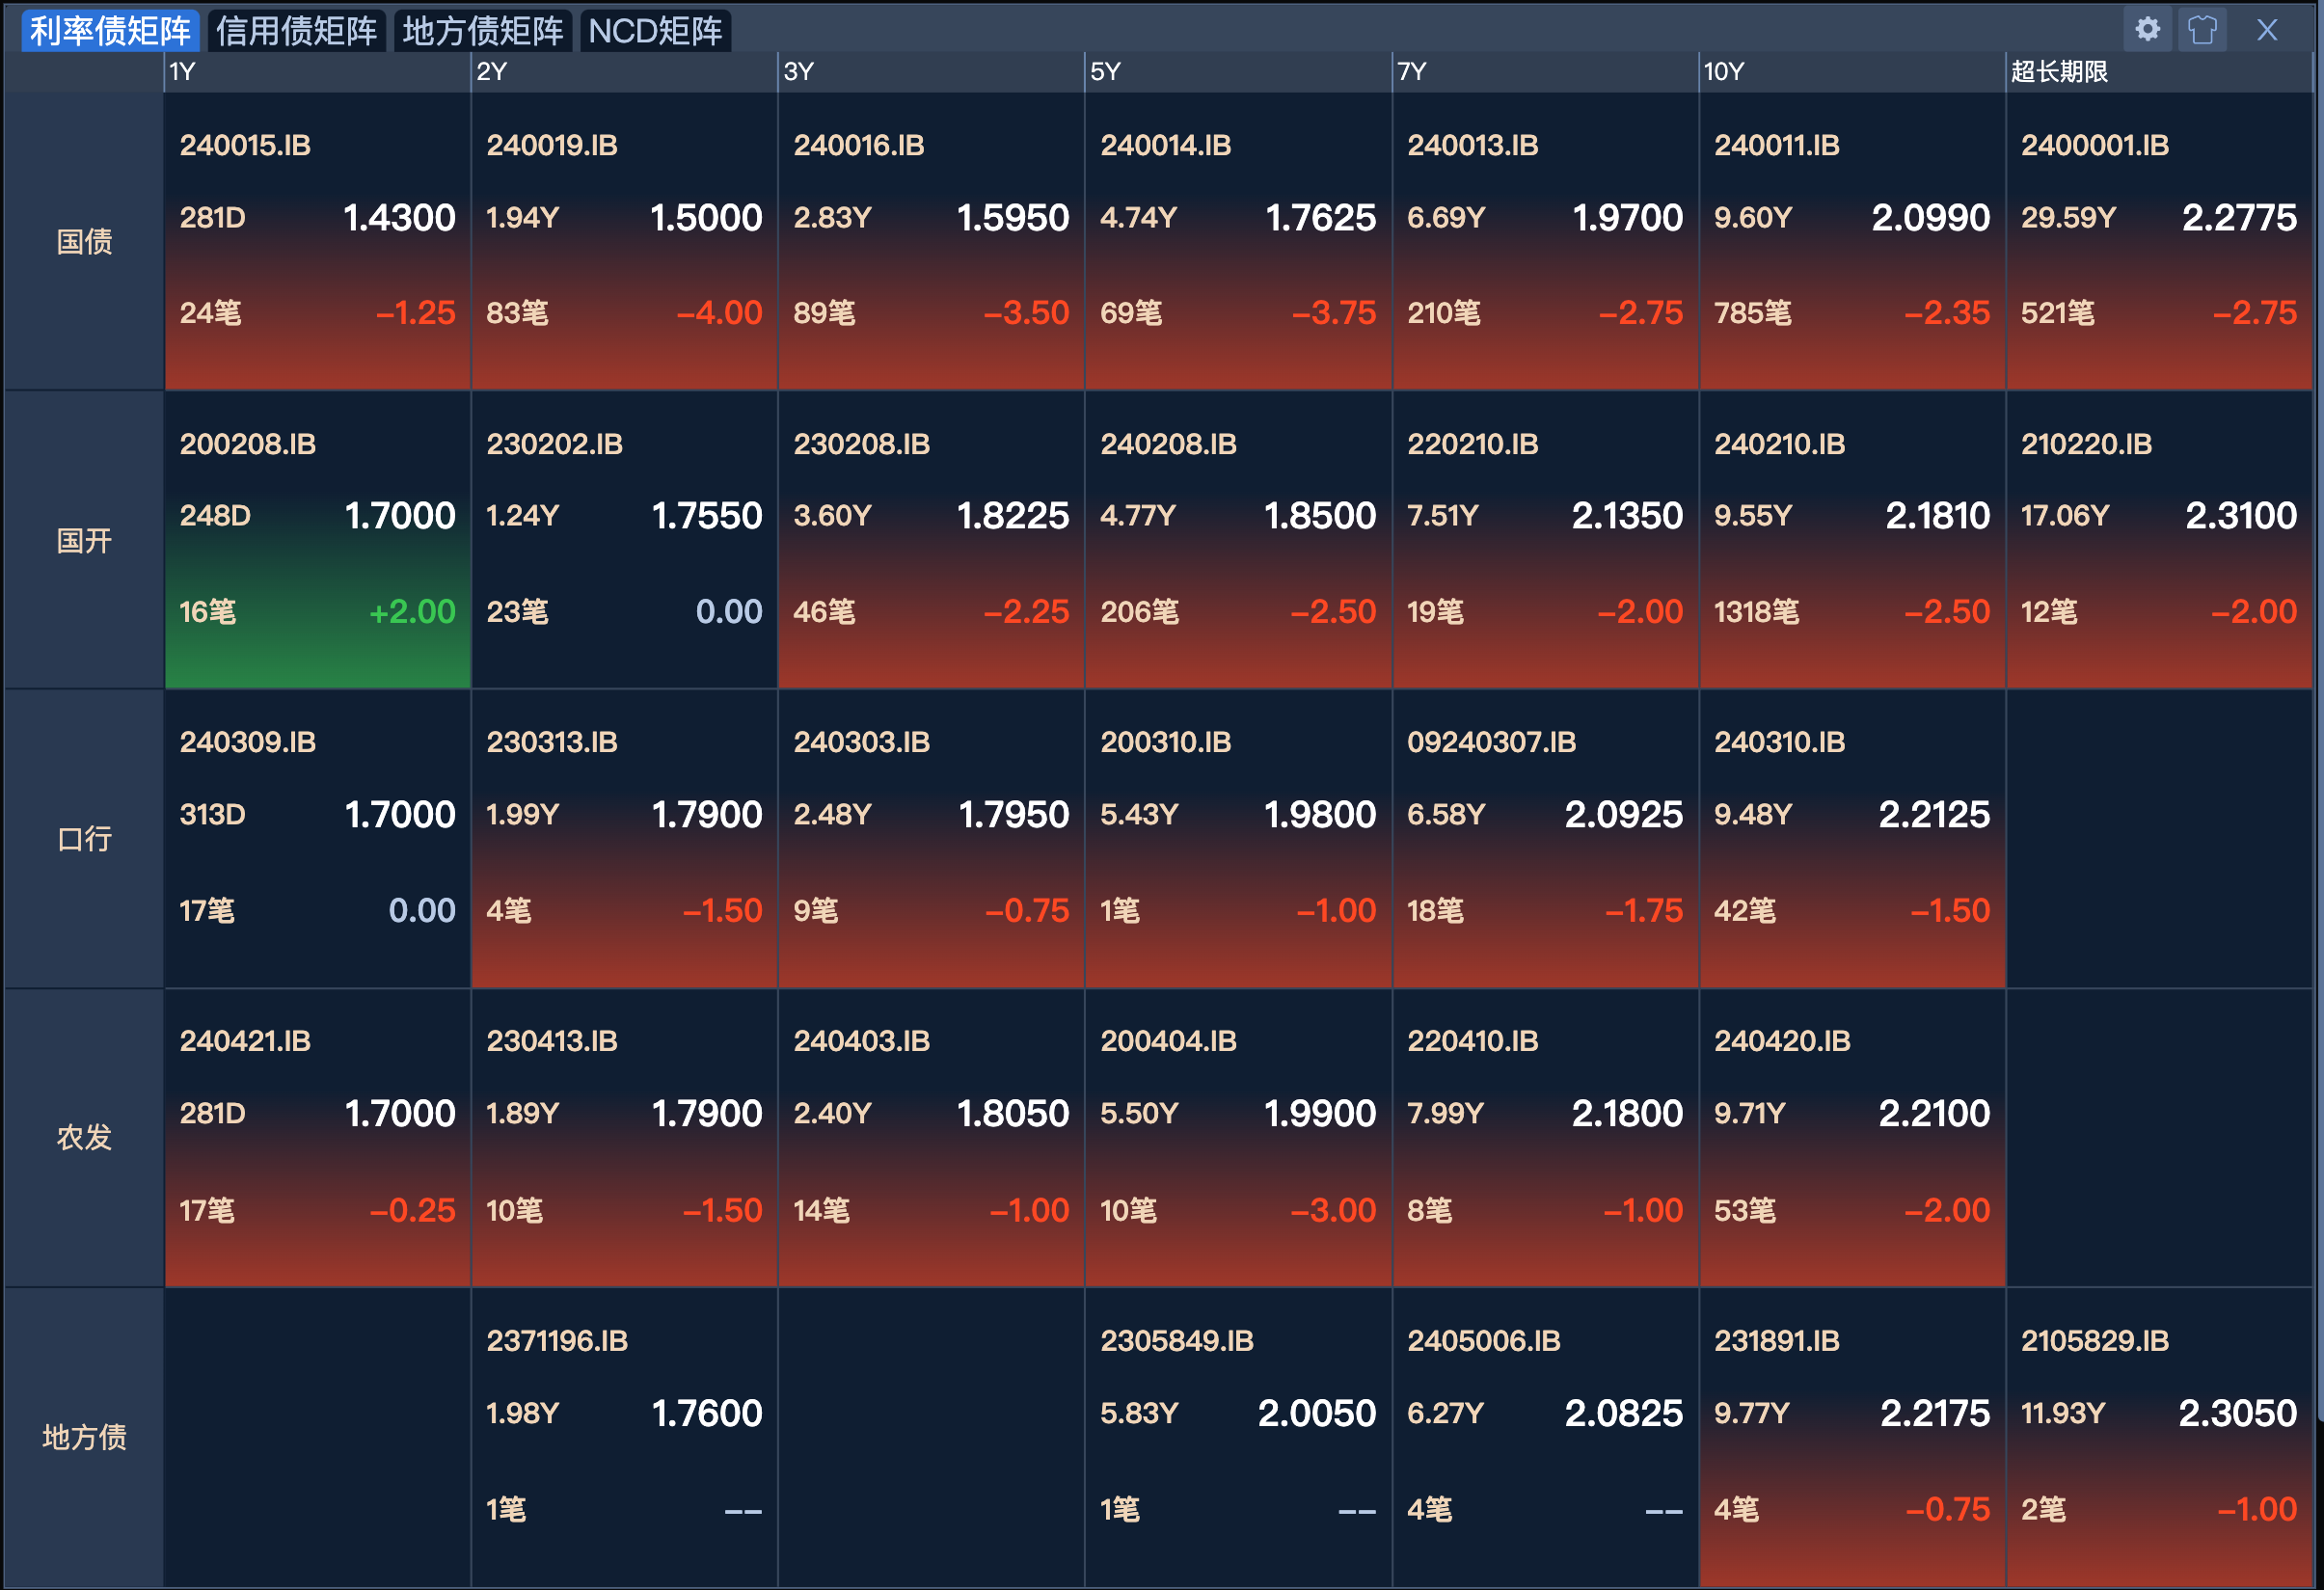Click the 农发 row header
This screenshot has height=1590, width=2324.
click(84, 1137)
